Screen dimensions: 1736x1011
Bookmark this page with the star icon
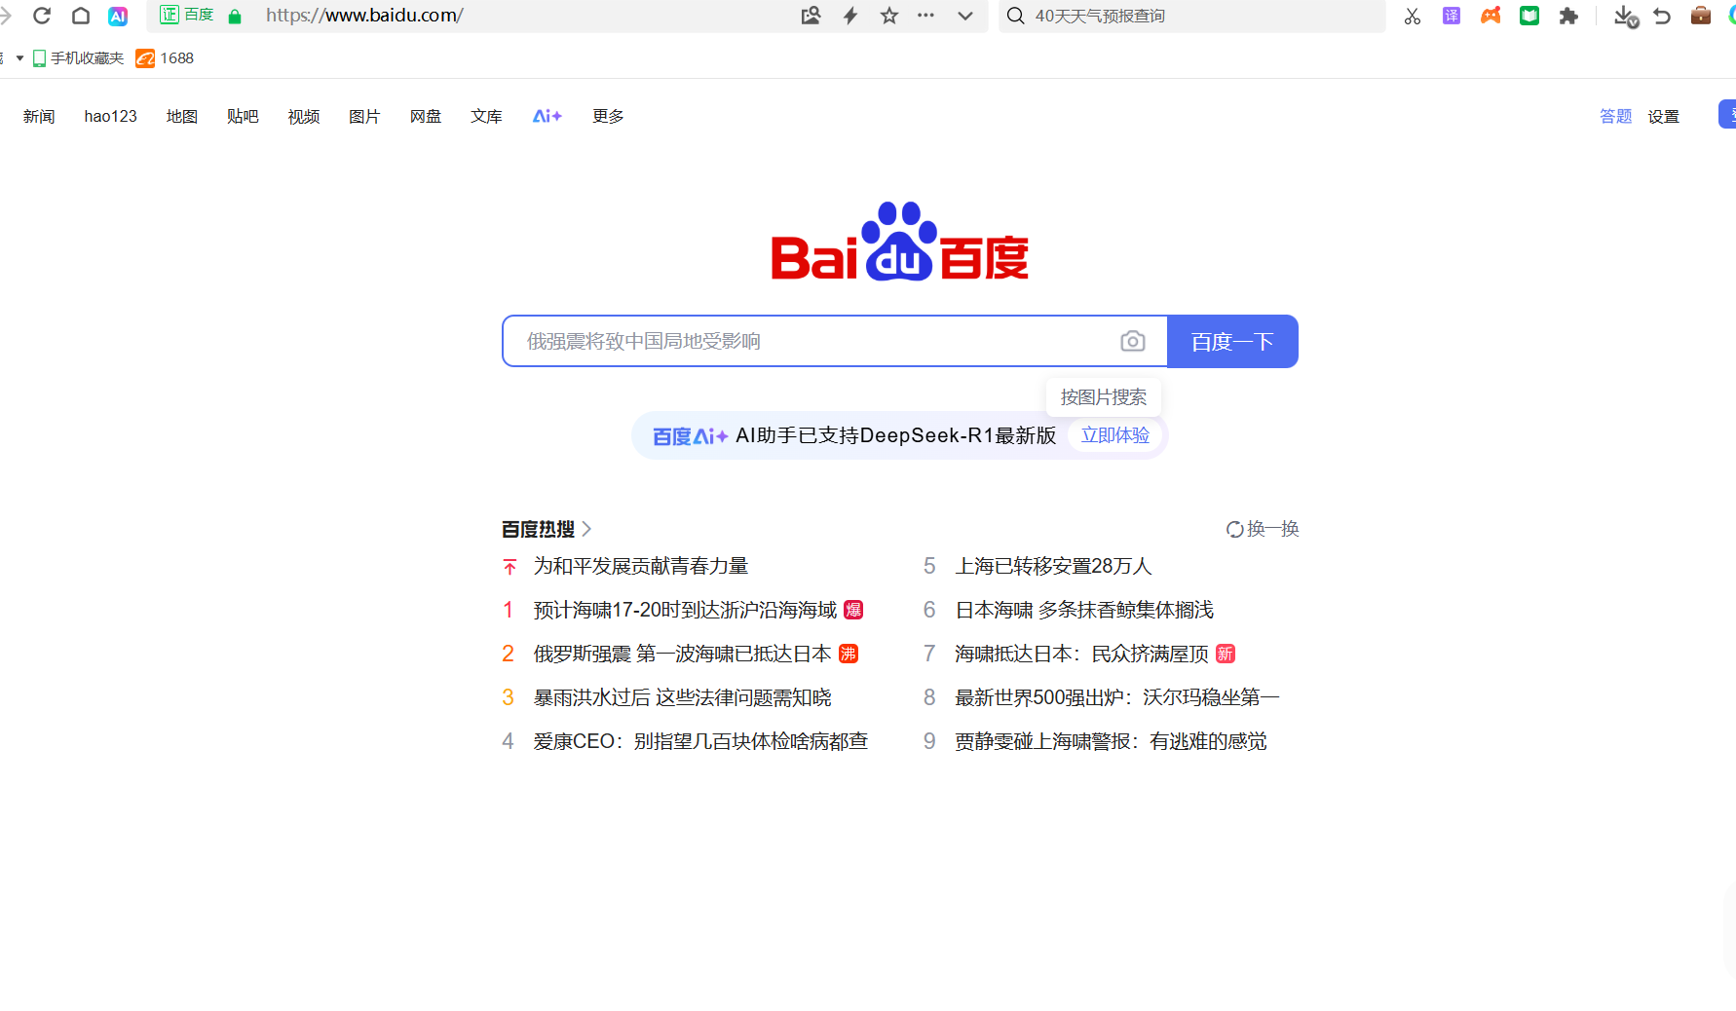point(889,16)
